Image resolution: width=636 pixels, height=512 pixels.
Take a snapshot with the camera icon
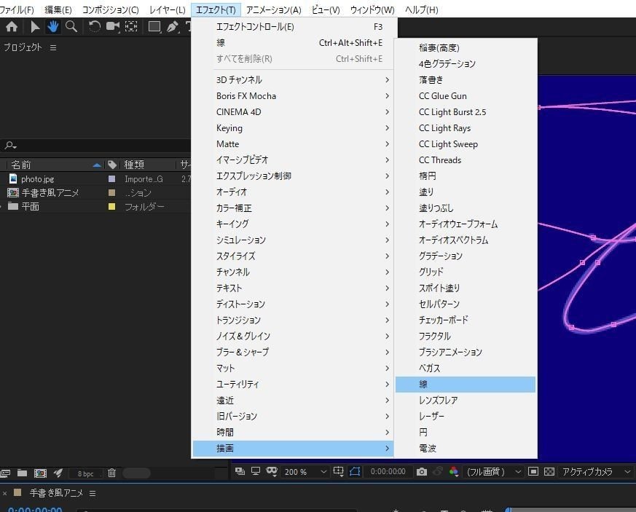[423, 471]
